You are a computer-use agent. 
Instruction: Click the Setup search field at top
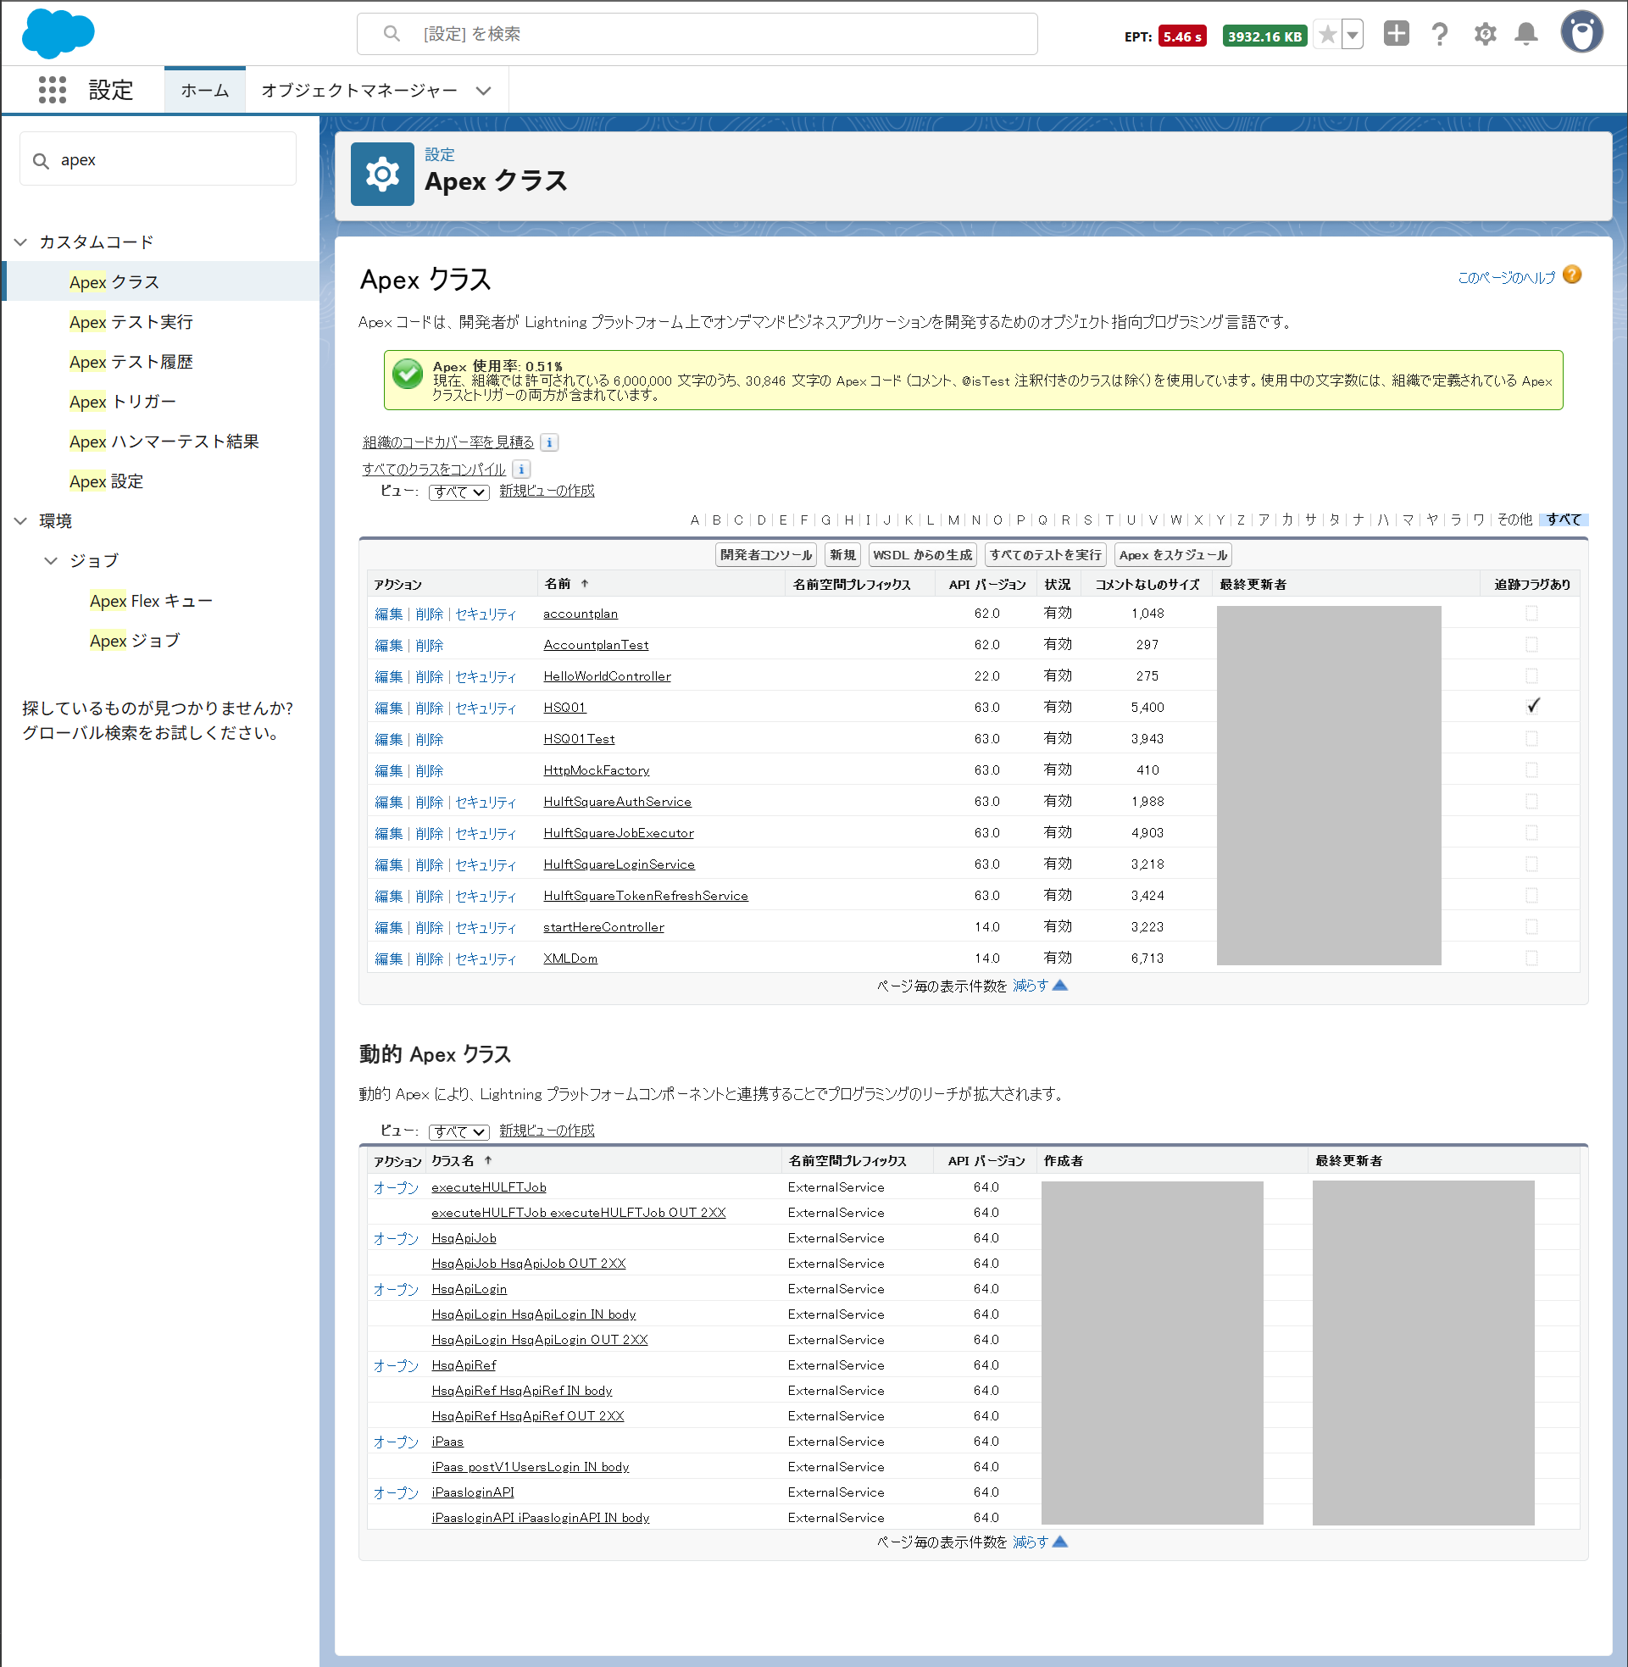(x=697, y=34)
